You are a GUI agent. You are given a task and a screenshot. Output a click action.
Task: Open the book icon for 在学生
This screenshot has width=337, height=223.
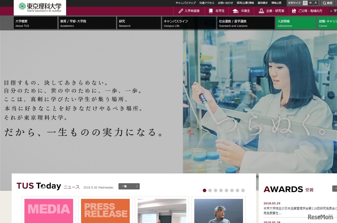211,11
